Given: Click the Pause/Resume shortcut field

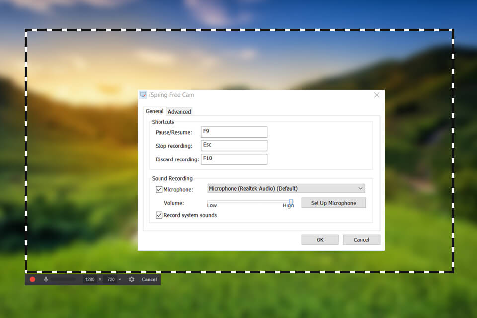Looking at the screenshot, I should tap(234, 132).
